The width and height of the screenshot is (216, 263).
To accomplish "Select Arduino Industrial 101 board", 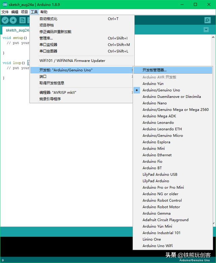I will (173, 233).
